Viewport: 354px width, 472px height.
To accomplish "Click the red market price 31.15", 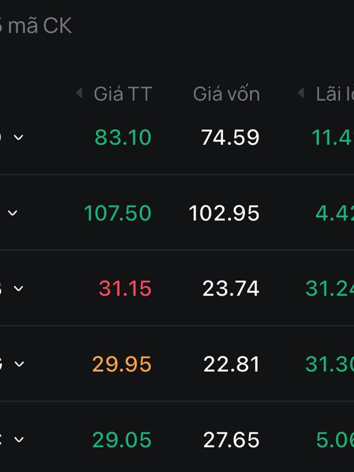I will point(125,289).
